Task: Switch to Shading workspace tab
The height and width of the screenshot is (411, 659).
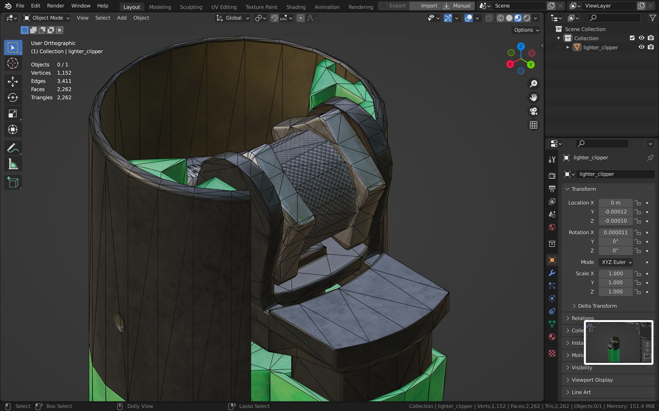Action: pyautogui.click(x=296, y=7)
